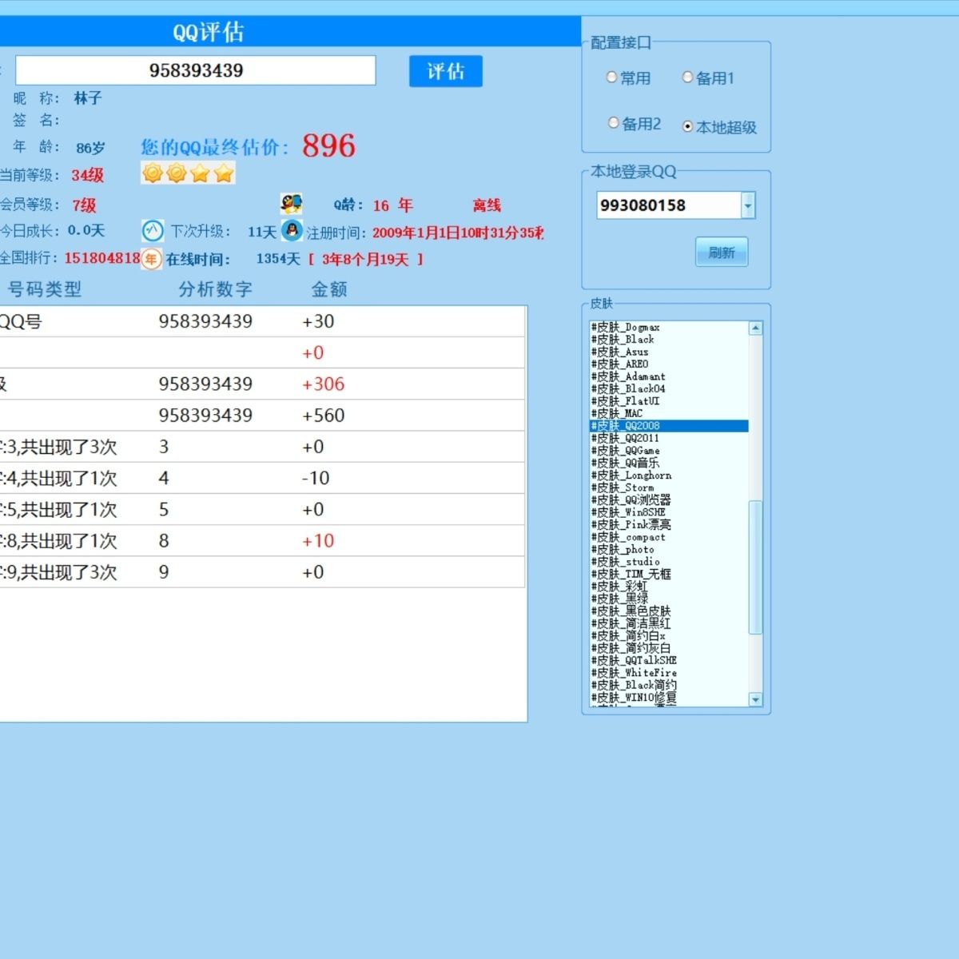Image resolution: width=959 pixels, height=959 pixels.
Task: Click the penguin icon beside 注册时间
Action: pyautogui.click(x=292, y=231)
